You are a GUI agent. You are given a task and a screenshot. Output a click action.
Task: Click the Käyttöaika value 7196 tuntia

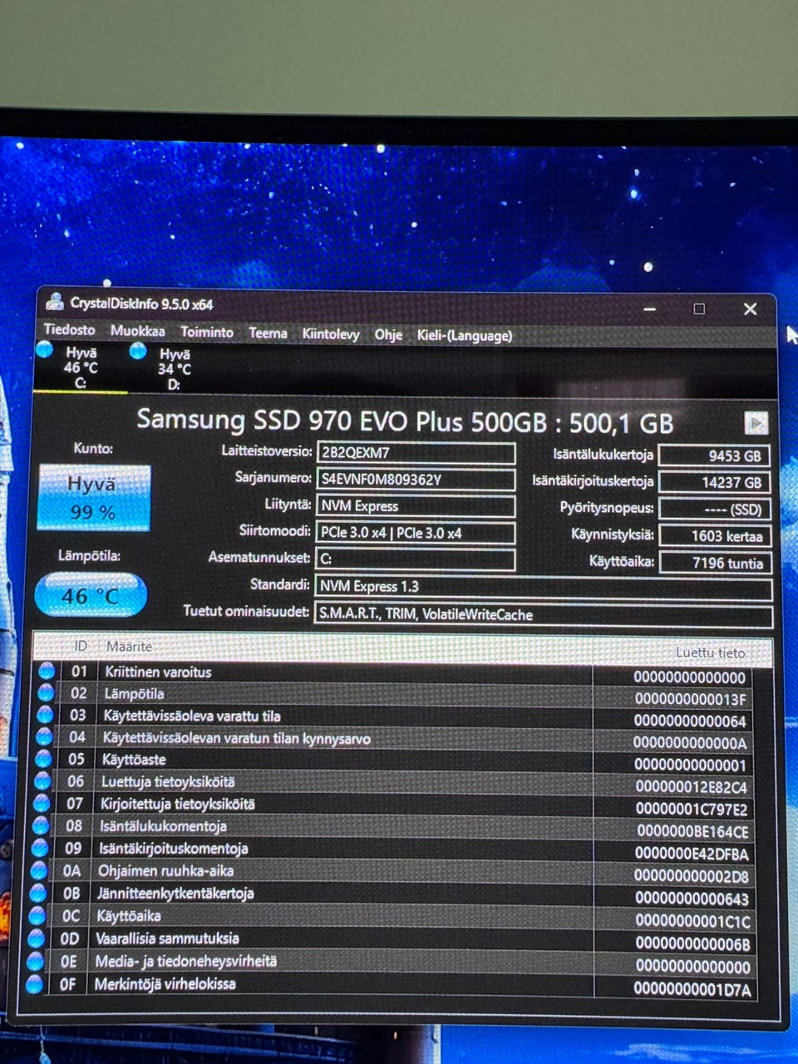click(714, 563)
